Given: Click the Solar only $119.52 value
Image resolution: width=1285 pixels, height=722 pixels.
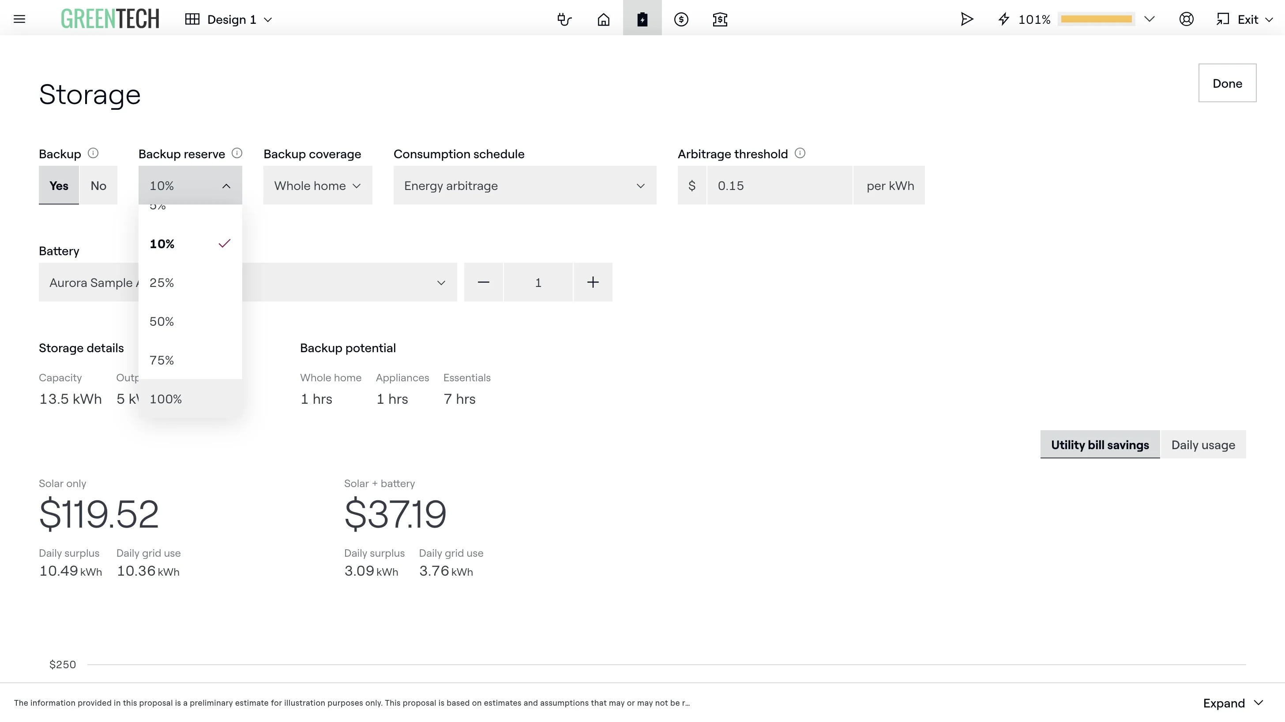Looking at the screenshot, I should tap(99, 514).
